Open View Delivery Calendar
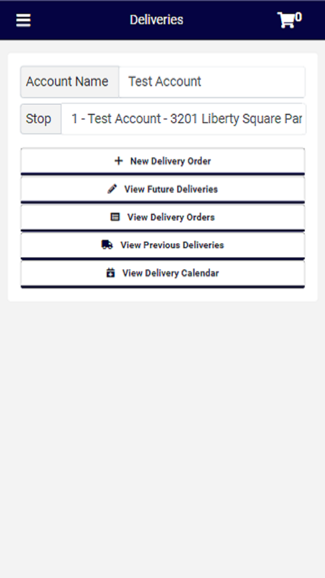The image size is (325, 578). (163, 273)
